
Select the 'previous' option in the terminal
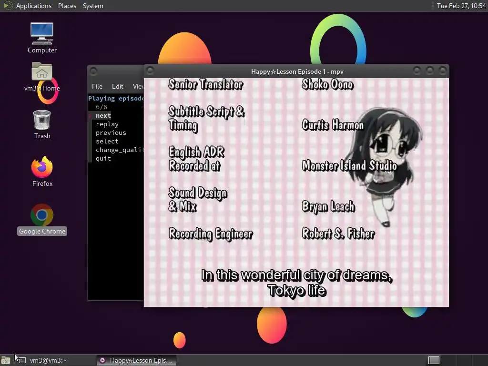111,132
